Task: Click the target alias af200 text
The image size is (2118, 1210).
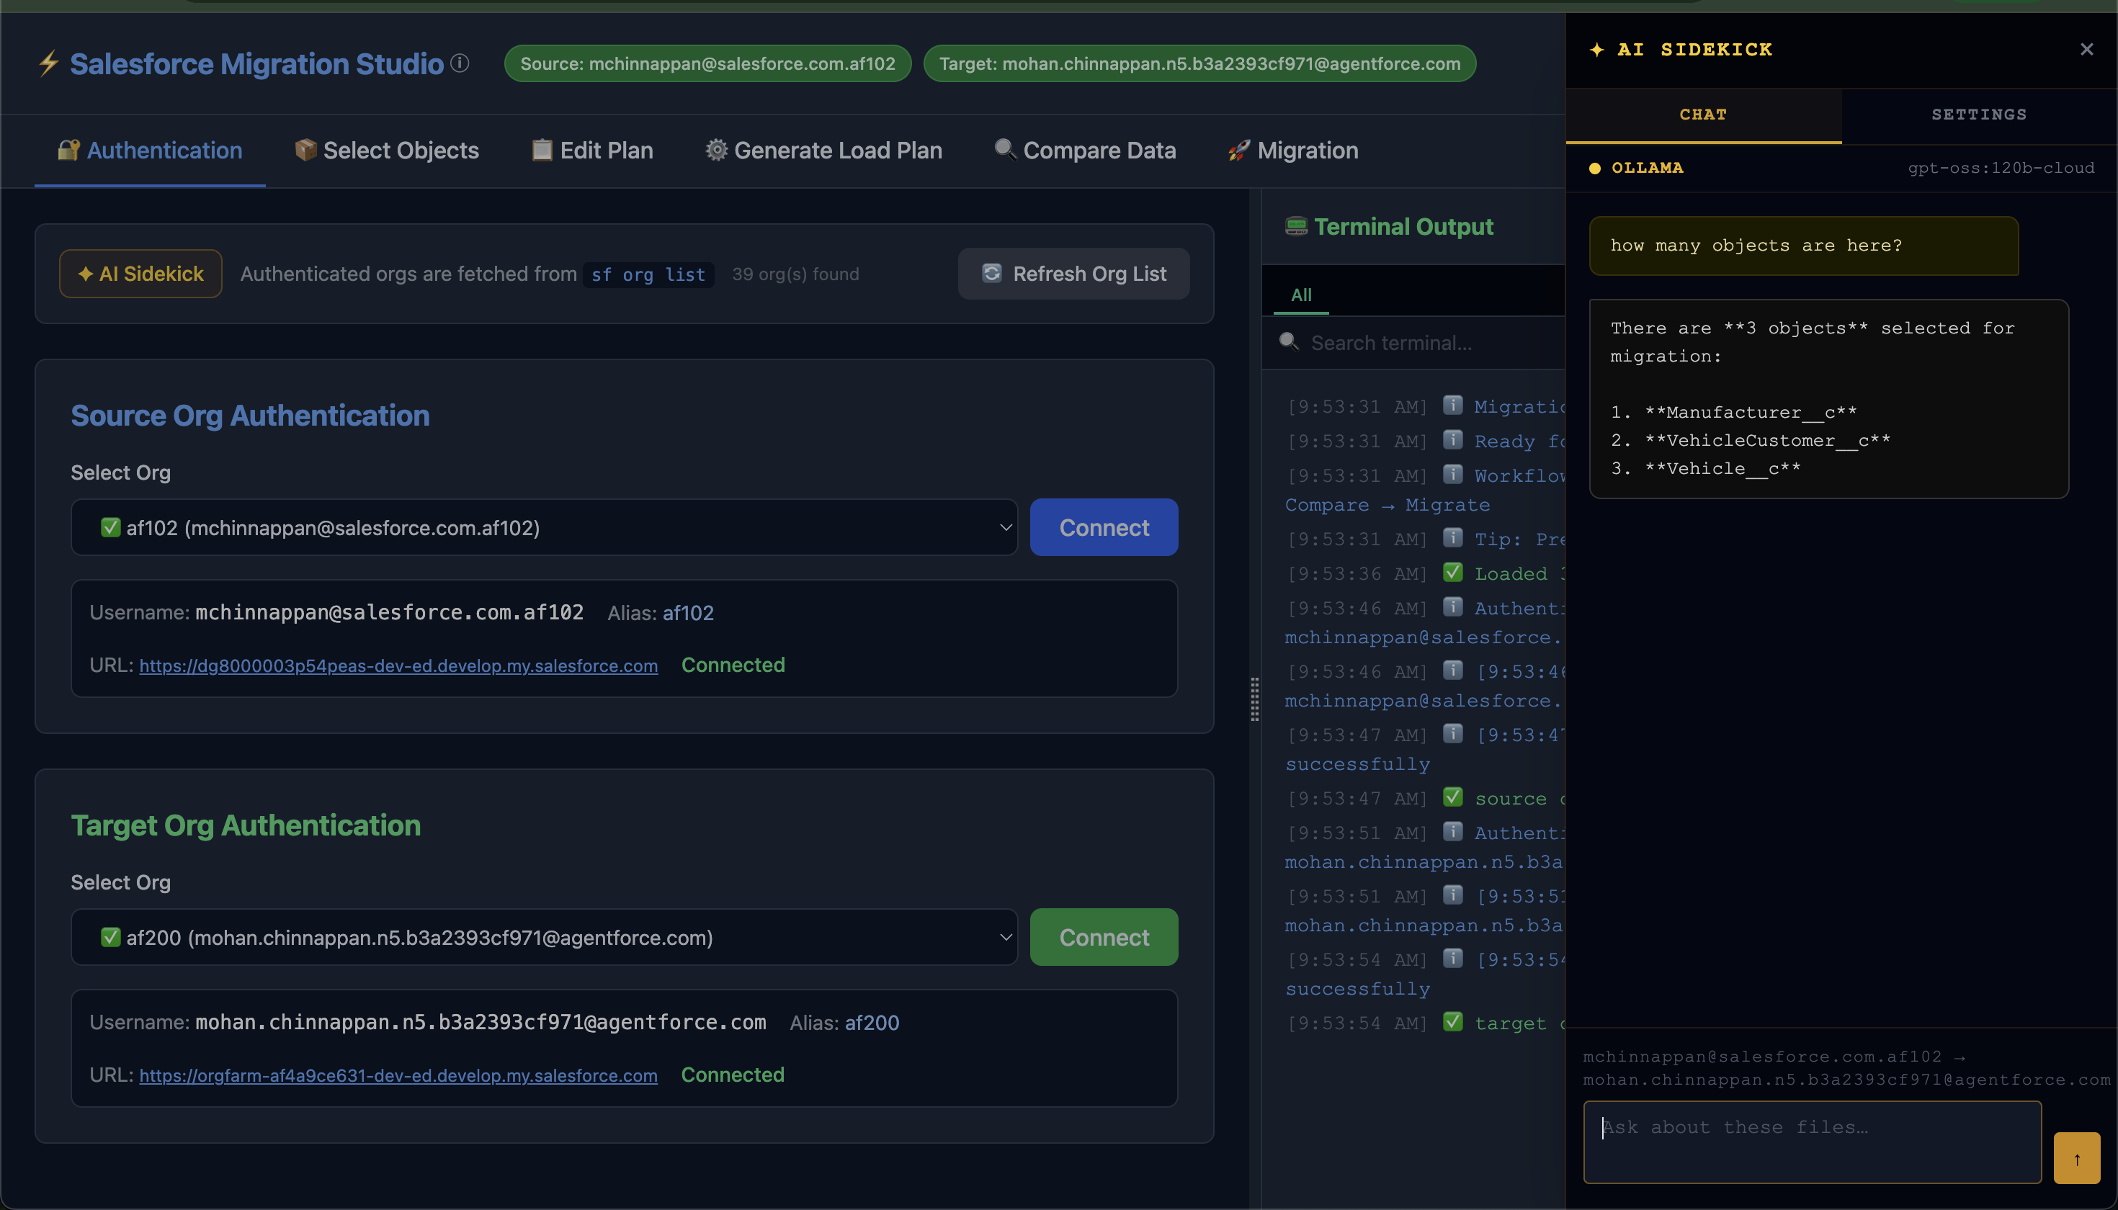Action: 872,1022
